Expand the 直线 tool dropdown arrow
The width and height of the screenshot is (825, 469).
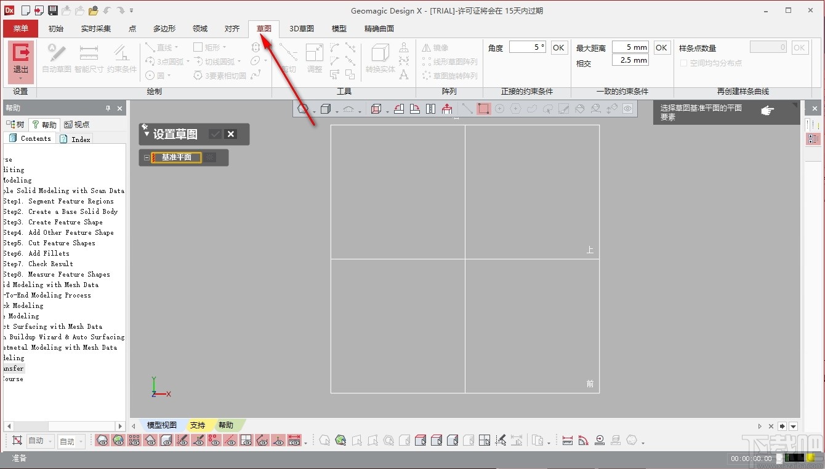click(x=177, y=47)
